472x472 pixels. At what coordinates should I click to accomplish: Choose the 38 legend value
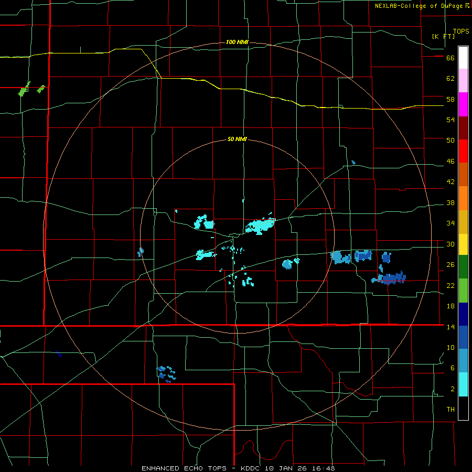click(450, 202)
